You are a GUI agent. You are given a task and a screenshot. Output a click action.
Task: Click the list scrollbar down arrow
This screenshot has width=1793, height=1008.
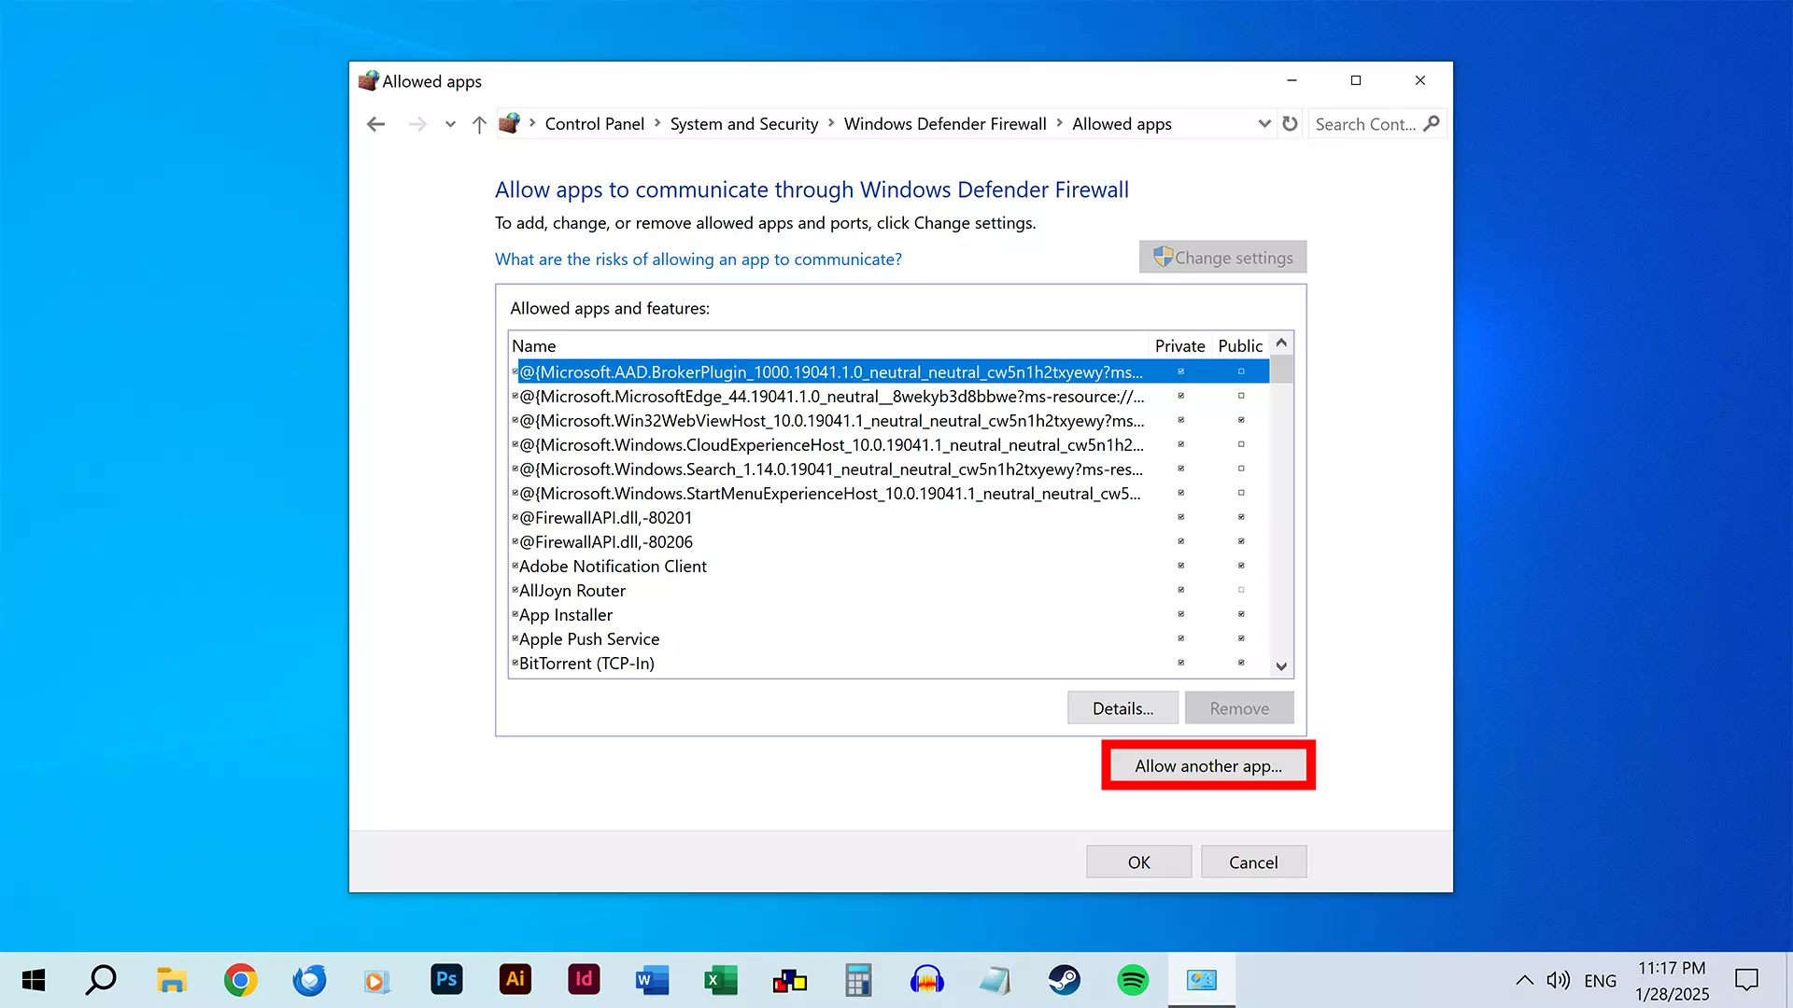[x=1281, y=666]
